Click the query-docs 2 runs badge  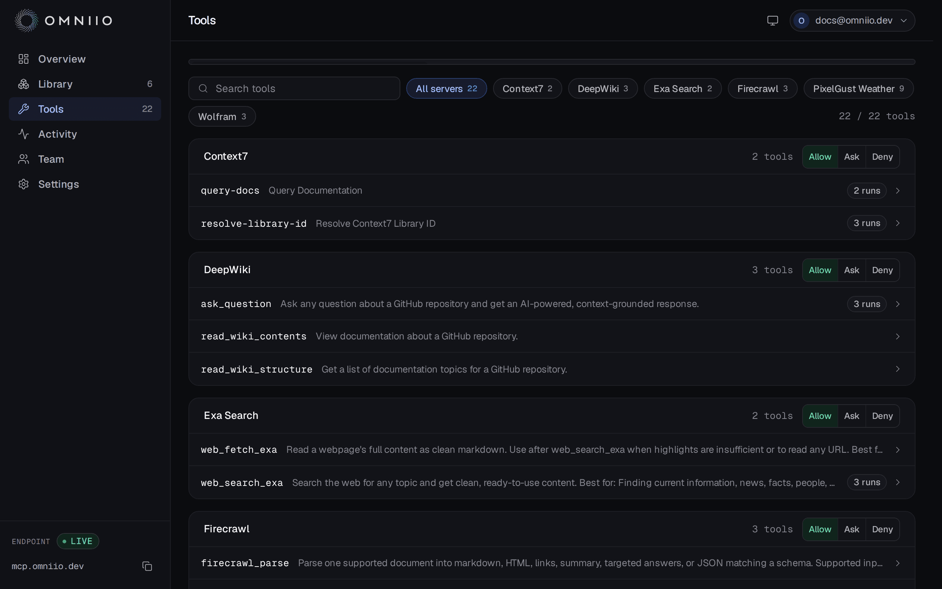click(867, 190)
